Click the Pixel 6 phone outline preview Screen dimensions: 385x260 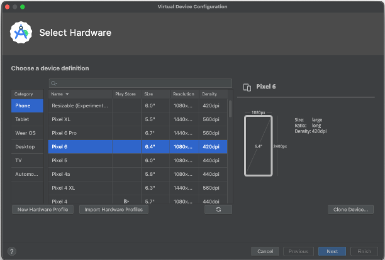pos(259,146)
